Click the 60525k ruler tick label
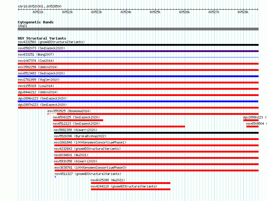267x201 pixels. [x=155, y=12]
